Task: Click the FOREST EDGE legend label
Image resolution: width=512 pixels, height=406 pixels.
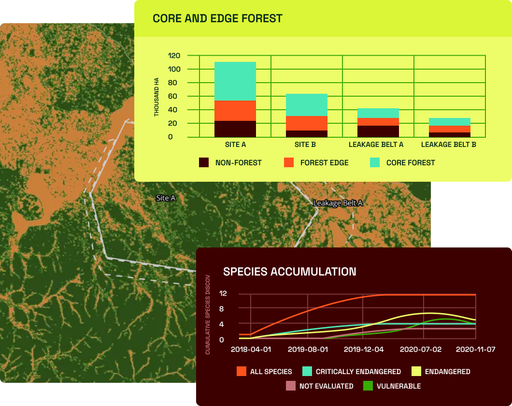Action: (x=324, y=163)
